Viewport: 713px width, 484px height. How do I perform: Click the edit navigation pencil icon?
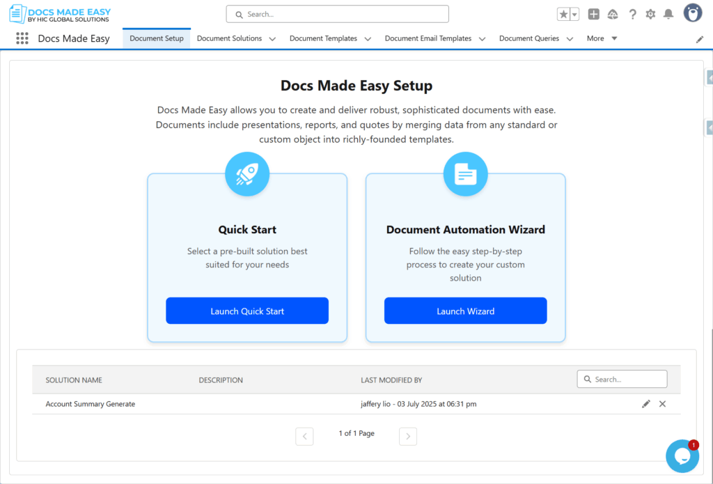pyautogui.click(x=699, y=40)
